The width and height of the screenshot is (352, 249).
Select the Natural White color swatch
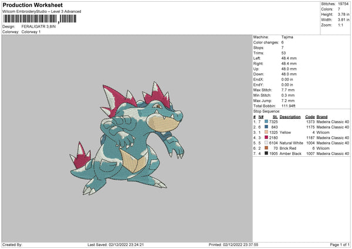tap(266, 143)
